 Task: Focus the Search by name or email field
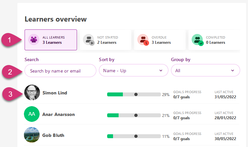tap(60, 71)
